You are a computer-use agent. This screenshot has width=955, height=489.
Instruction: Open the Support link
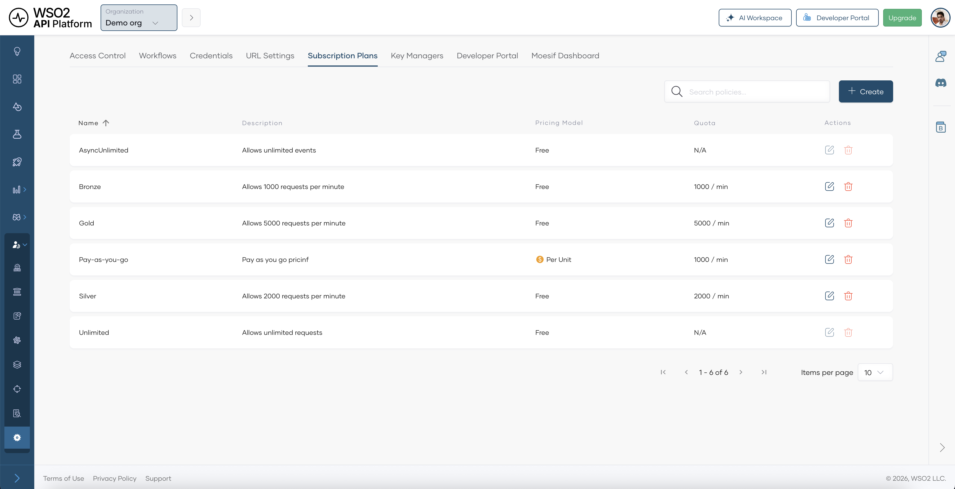158,478
